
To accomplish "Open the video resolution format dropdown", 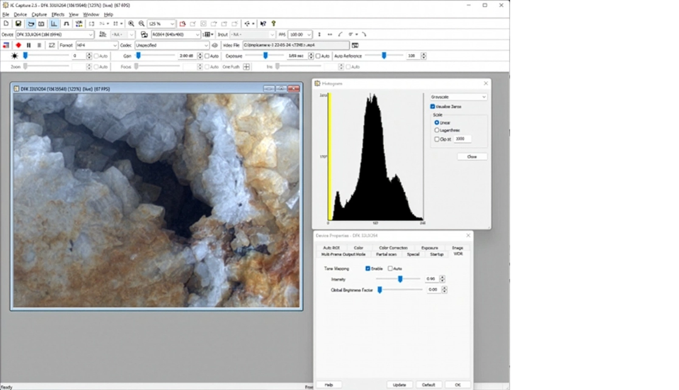I will (x=176, y=34).
